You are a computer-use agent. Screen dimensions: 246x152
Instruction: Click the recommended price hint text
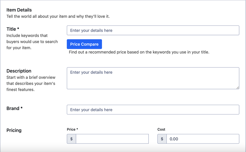click(139, 52)
